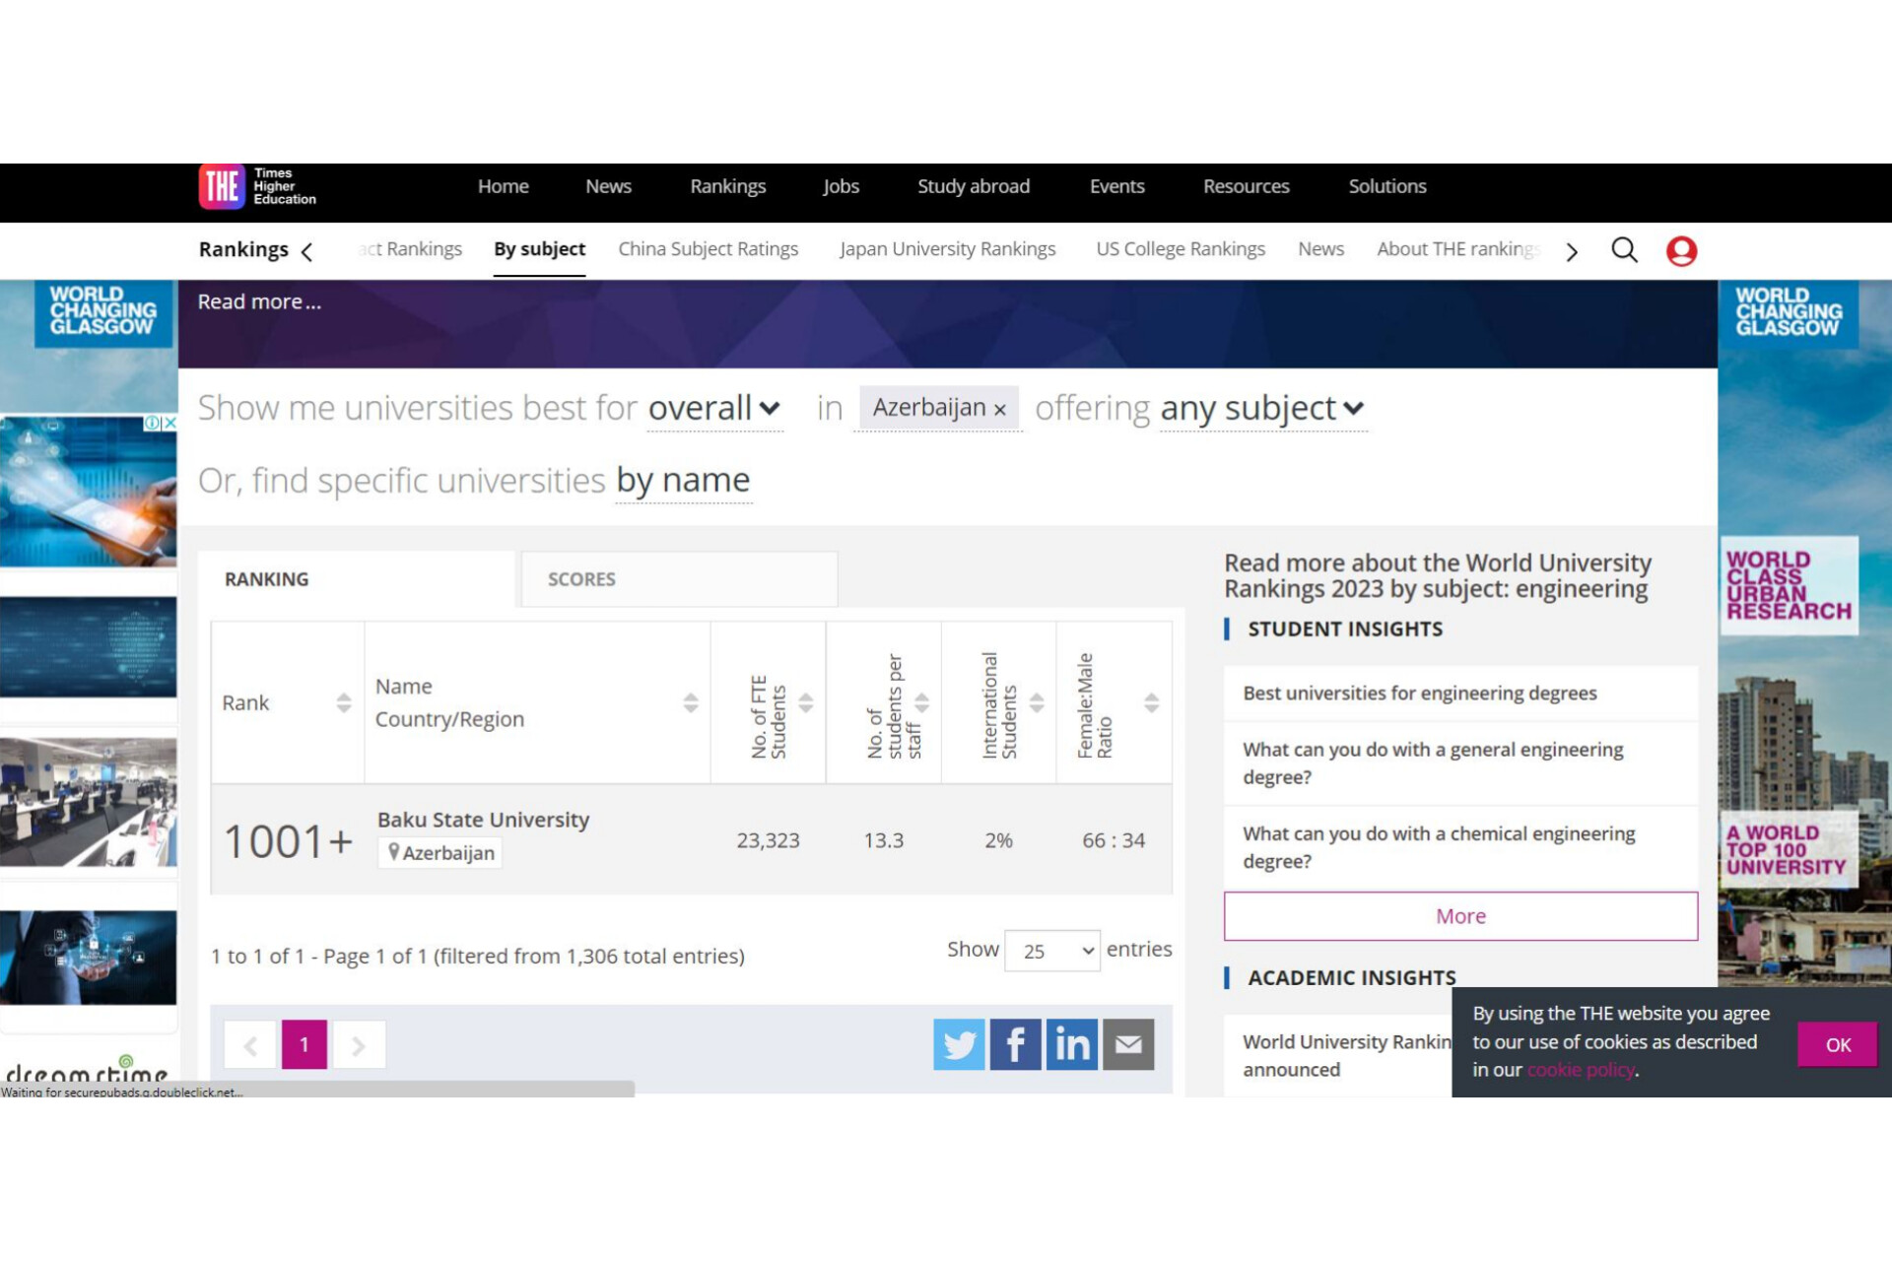Expand the 'any subject' dropdown
Viewport: 1892px width, 1261px height.
point(1262,408)
